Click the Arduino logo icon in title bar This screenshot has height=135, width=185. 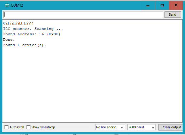(7, 5)
